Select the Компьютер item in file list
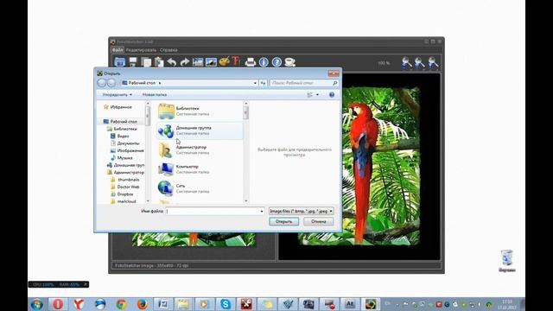 (200, 169)
